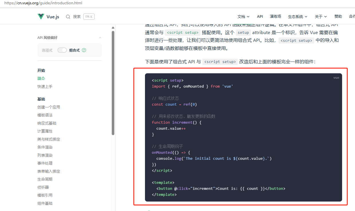Select API in the top navigation

pyautogui.click(x=260, y=16)
